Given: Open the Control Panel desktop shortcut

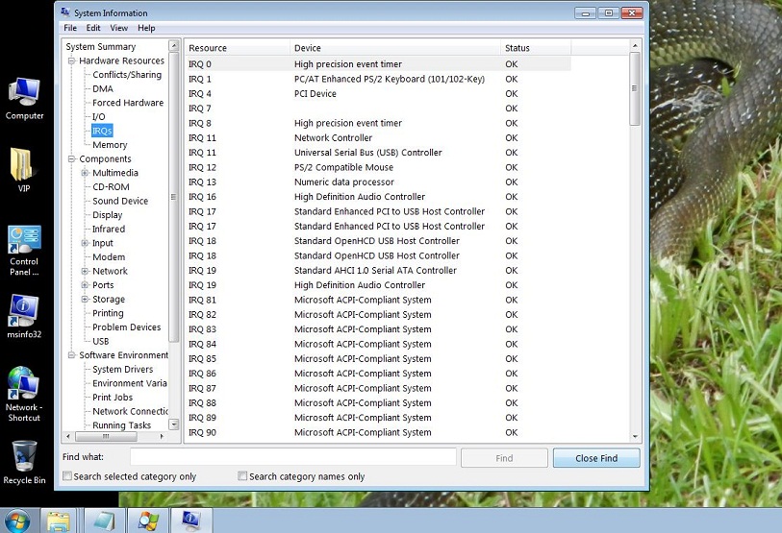Looking at the screenshot, I should coord(24,251).
